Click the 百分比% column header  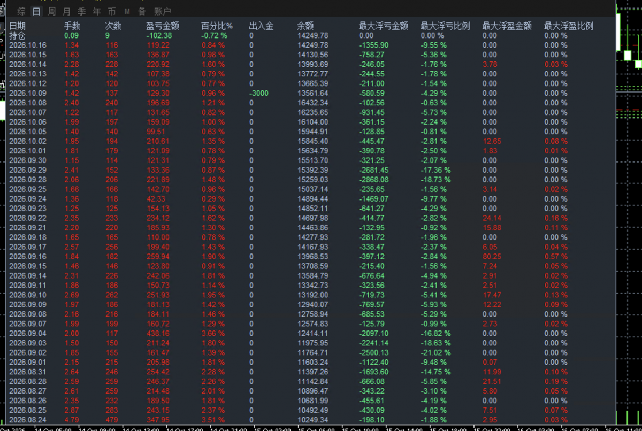pyautogui.click(x=217, y=26)
